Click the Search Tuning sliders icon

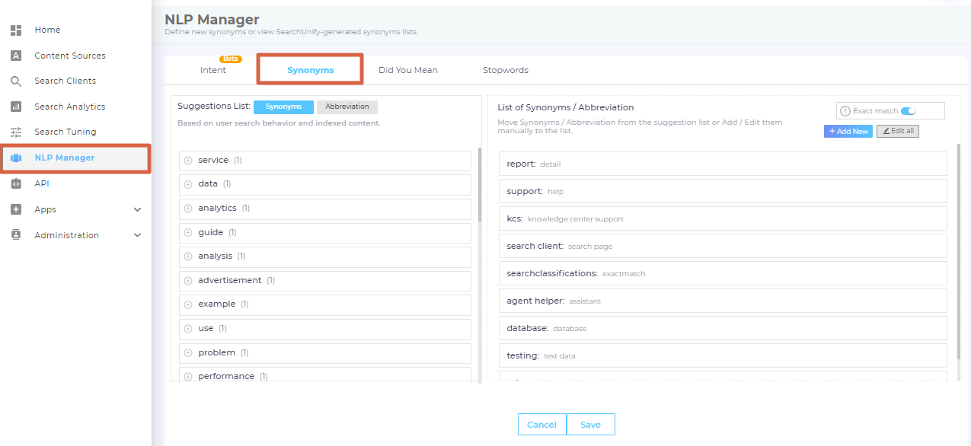(16, 132)
